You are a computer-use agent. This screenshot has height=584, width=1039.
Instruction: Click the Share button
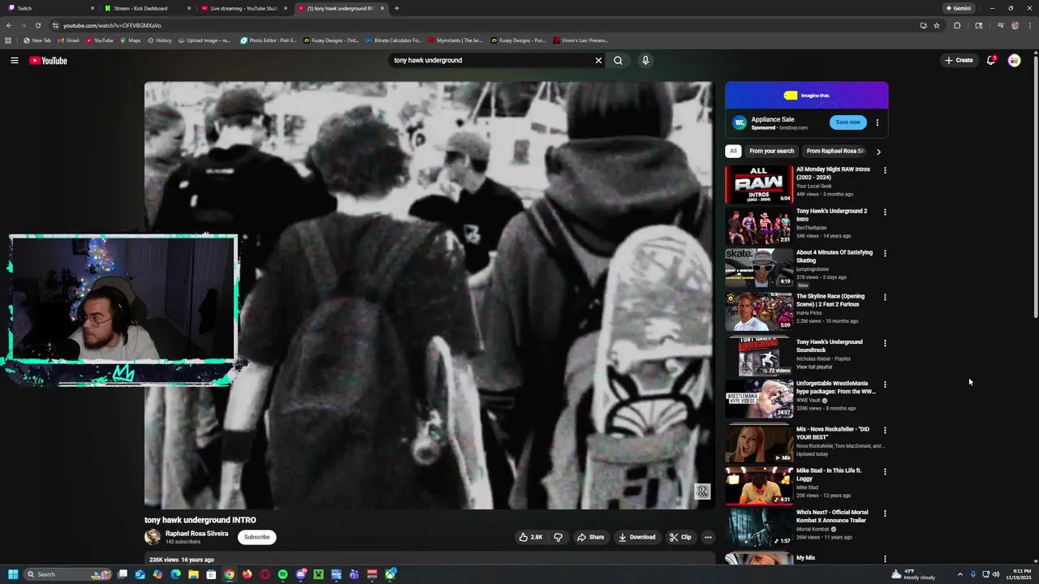(590, 537)
